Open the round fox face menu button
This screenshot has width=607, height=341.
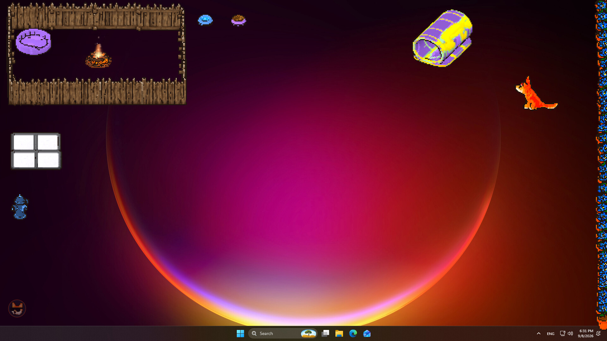(17, 308)
